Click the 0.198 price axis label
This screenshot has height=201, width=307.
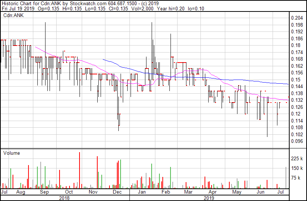297,25
